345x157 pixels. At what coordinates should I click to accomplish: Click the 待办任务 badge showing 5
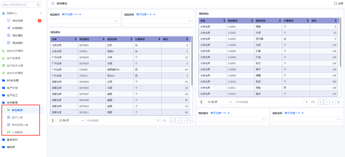[39, 21]
